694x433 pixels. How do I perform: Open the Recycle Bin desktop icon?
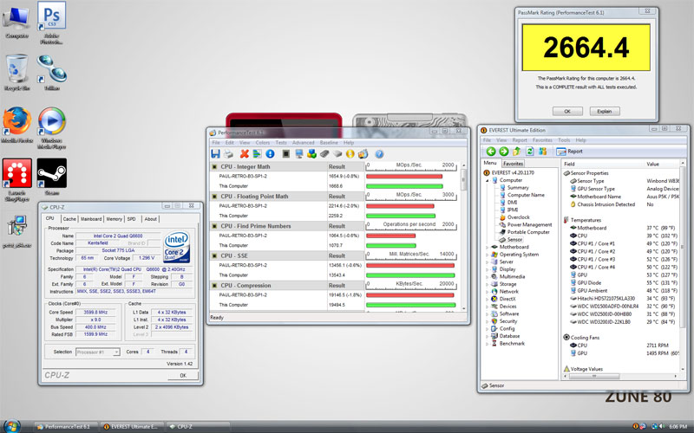click(x=16, y=72)
